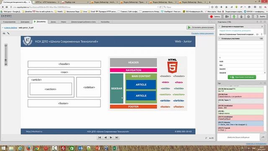
Task: Click the zoom-out button below slider
Action: tap(6, 64)
